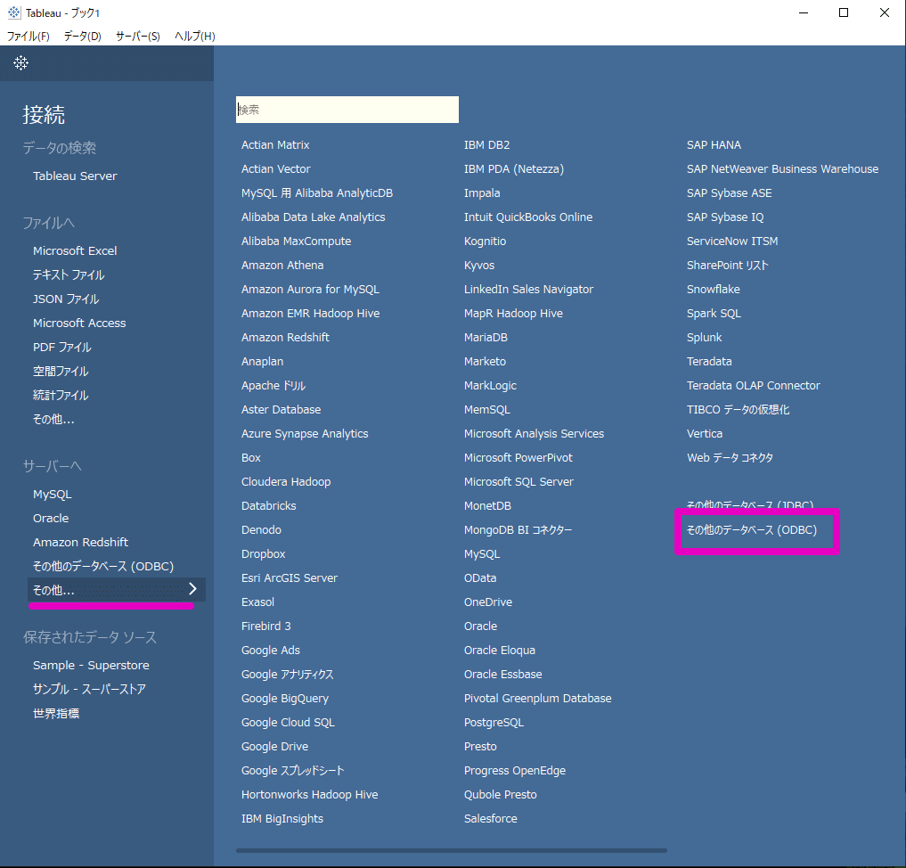This screenshot has height=868, width=906.
Task: Choose LinkedIn Sales Navigator connector
Action: (528, 290)
